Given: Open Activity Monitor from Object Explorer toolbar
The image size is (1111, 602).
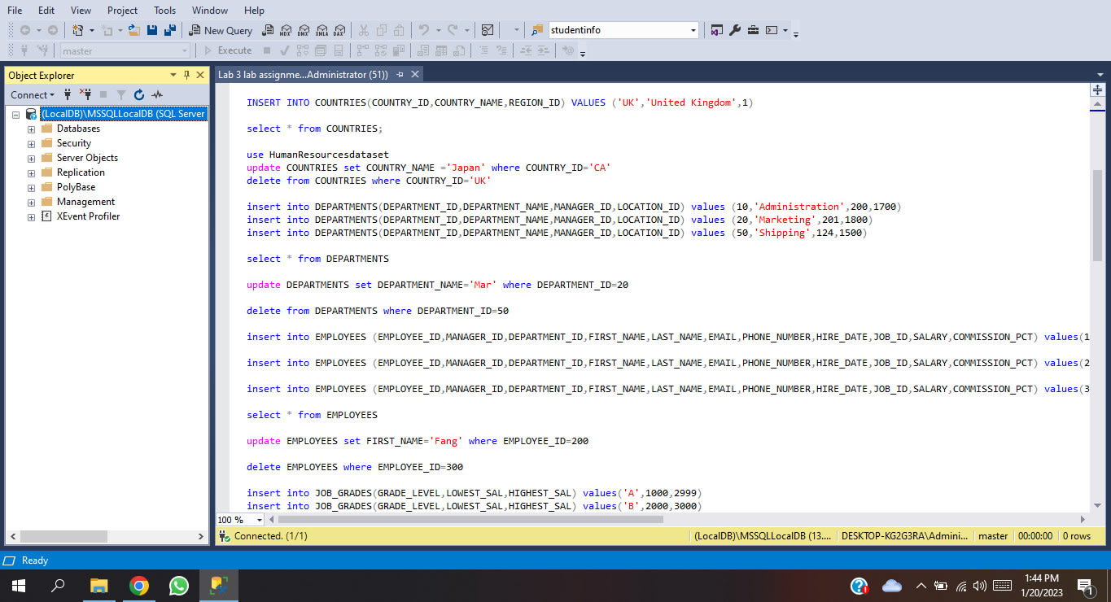Looking at the screenshot, I should [156, 94].
